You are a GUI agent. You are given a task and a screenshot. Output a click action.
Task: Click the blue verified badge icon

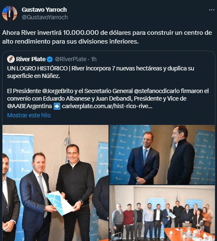49,60
